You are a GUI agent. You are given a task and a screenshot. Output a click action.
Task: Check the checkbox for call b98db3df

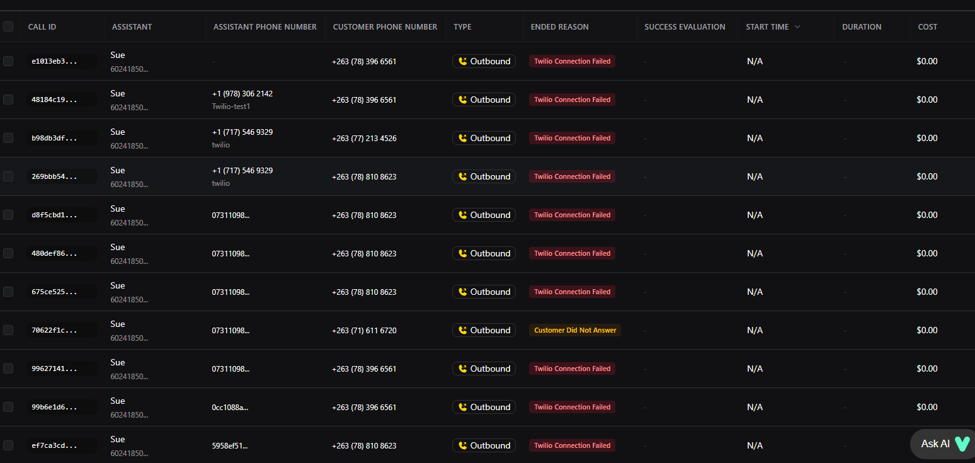(8, 138)
